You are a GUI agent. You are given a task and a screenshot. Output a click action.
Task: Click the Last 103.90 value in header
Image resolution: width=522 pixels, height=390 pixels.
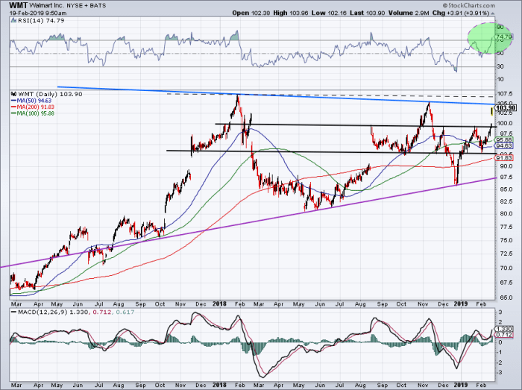[368, 13]
